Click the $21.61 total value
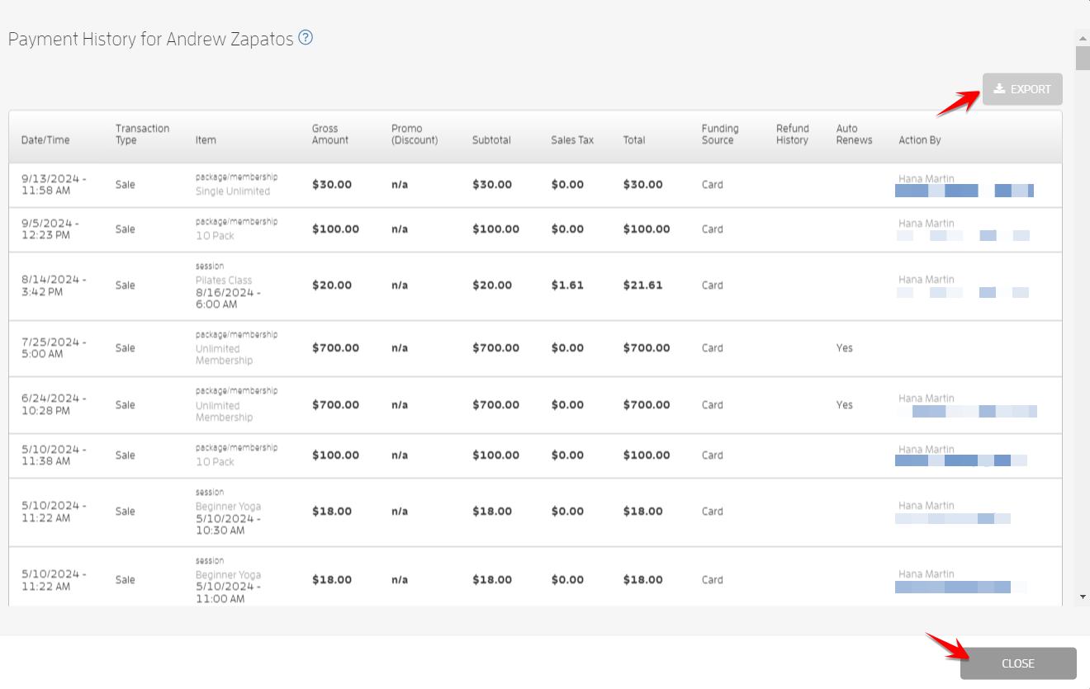1090x689 pixels. [x=643, y=286]
